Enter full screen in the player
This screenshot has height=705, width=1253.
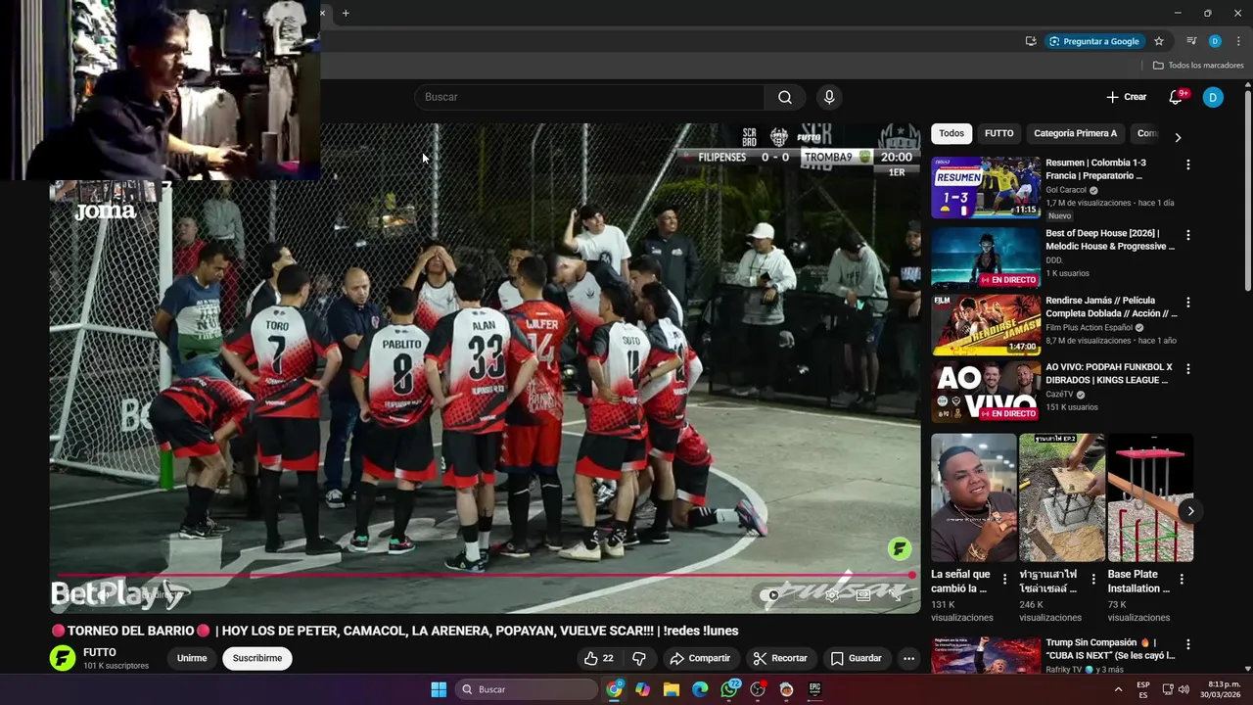(897, 594)
